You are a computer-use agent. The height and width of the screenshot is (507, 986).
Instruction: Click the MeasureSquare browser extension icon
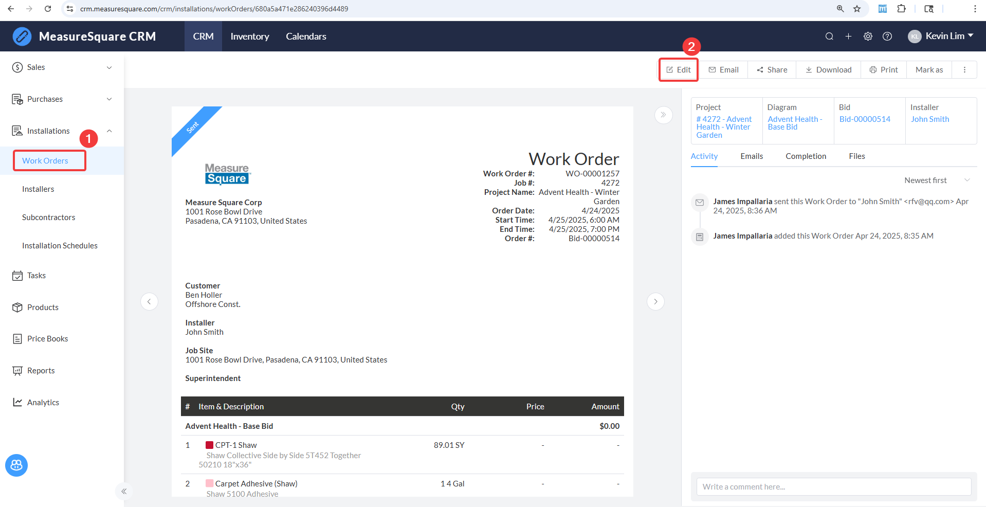(883, 9)
